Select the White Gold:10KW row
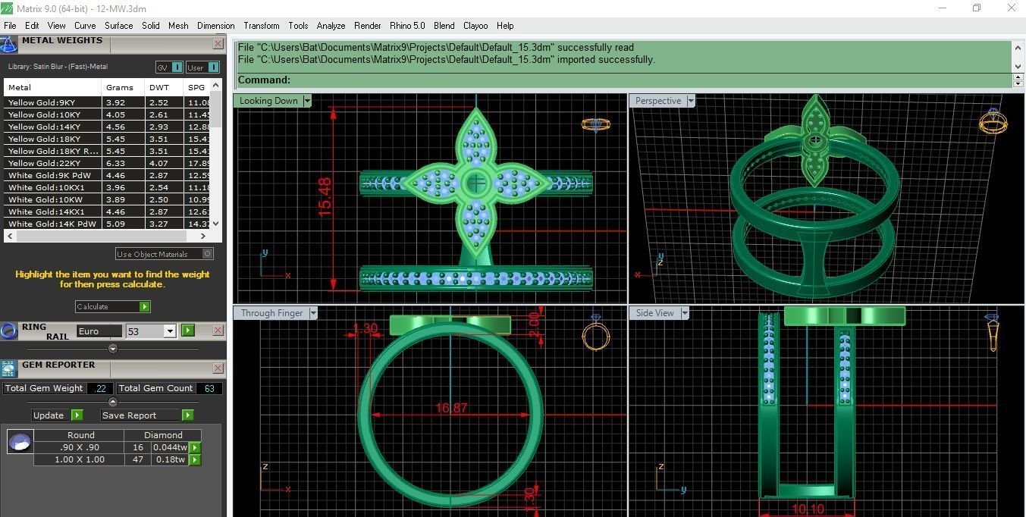The width and height of the screenshot is (1026, 517). [x=107, y=199]
